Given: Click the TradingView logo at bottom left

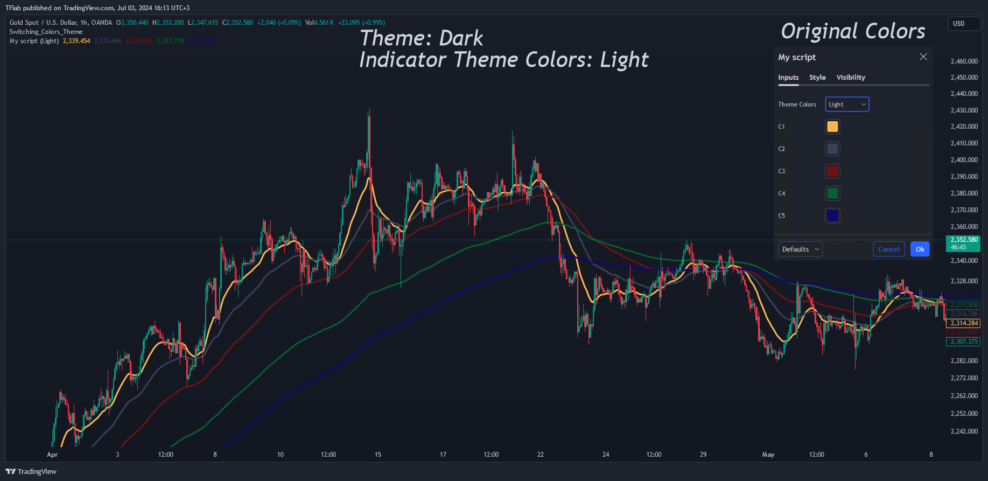Looking at the screenshot, I should point(31,471).
